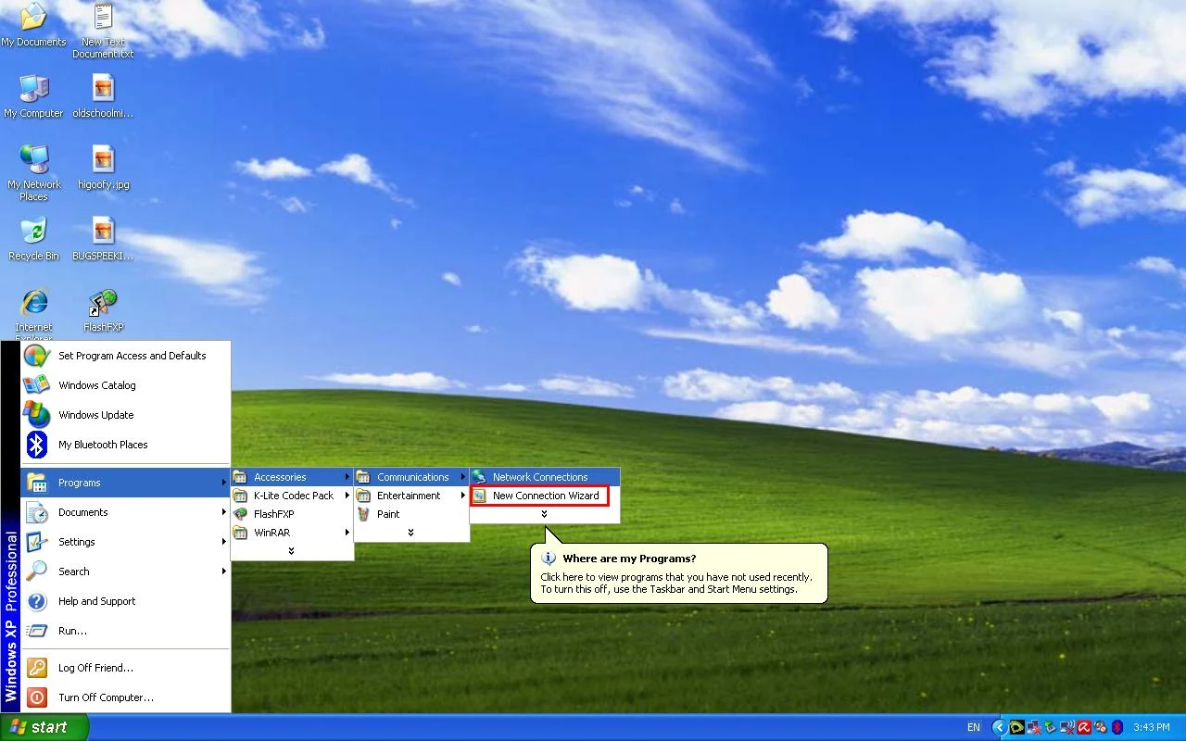
Task: Launch Windows Update from start menu
Action: point(125,415)
